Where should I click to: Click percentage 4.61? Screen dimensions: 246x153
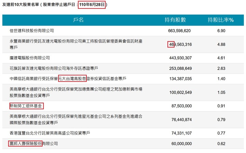[221, 58]
